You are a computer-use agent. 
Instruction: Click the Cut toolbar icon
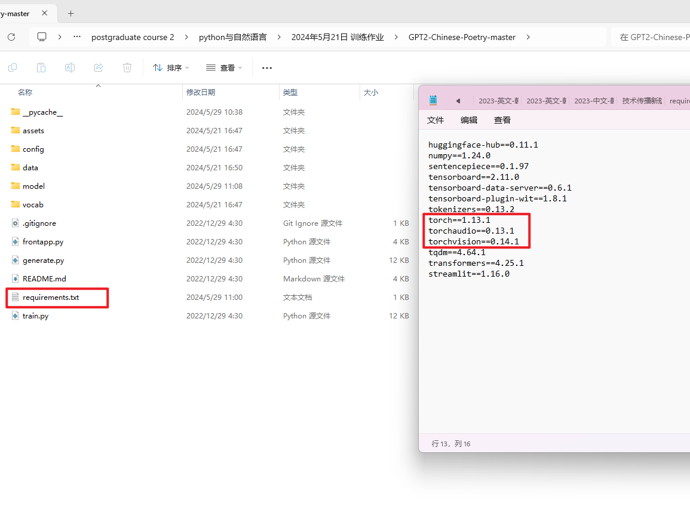pyautogui.click(x=13, y=68)
